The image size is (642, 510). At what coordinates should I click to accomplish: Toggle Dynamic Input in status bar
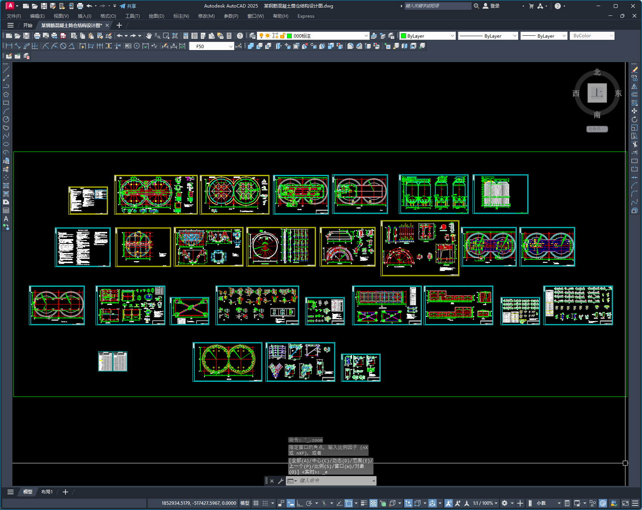coord(291,503)
